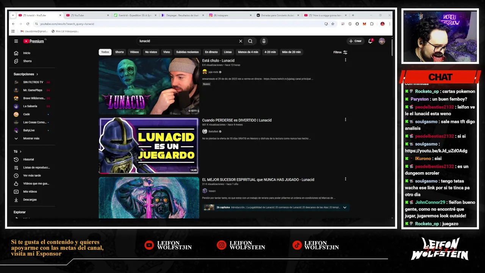
Task: Open the YouTube hamburger guide menu
Action: tap(16, 41)
